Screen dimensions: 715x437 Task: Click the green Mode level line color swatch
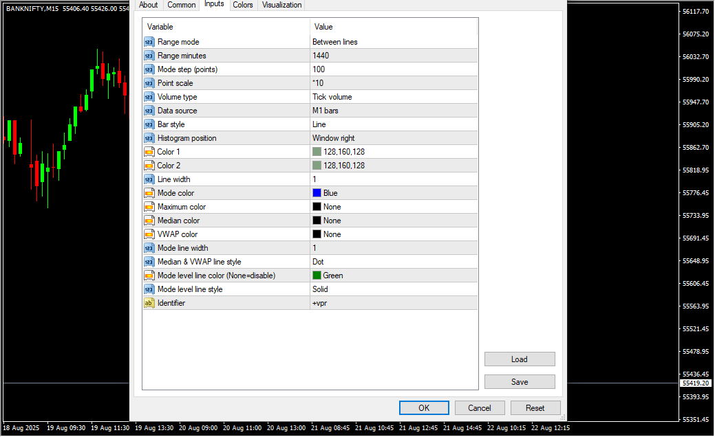click(x=317, y=276)
